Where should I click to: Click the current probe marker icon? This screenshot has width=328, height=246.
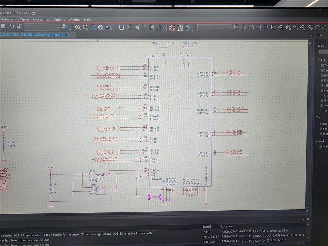295,27
